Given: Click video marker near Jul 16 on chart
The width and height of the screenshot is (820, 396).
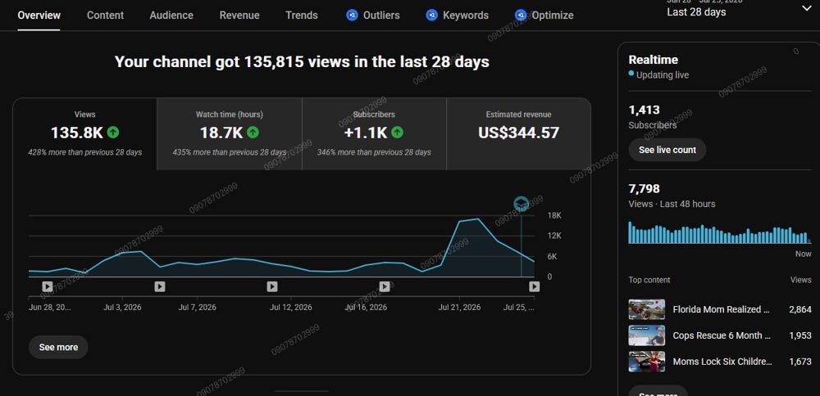Looking at the screenshot, I should tap(385, 286).
